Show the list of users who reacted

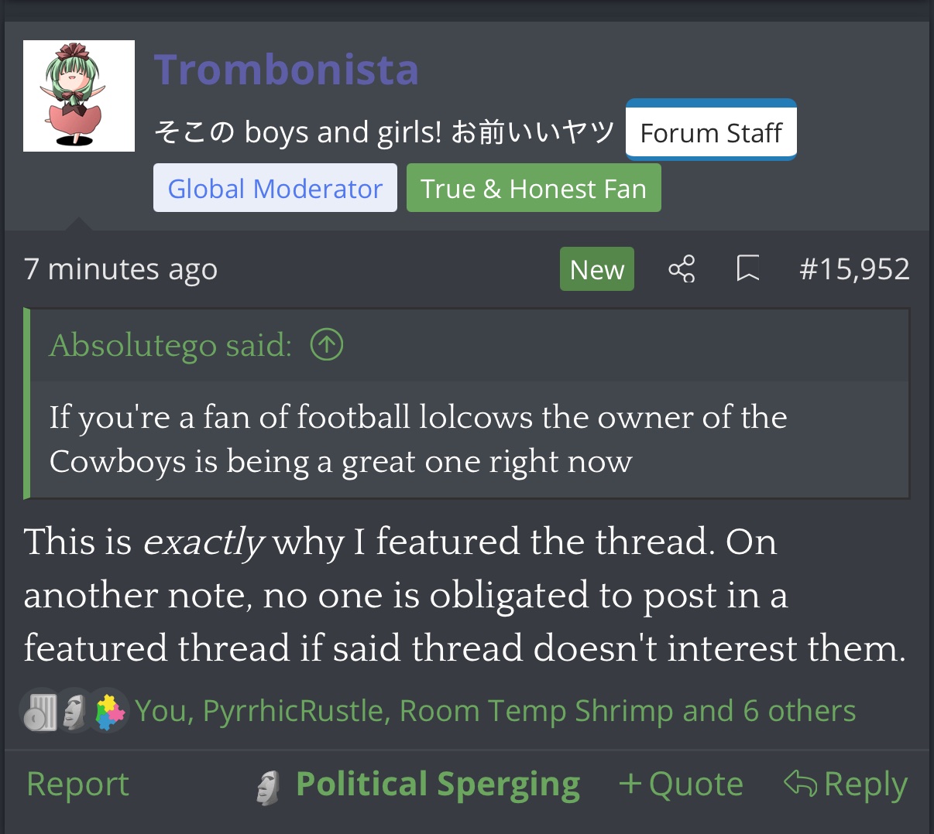coord(495,711)
